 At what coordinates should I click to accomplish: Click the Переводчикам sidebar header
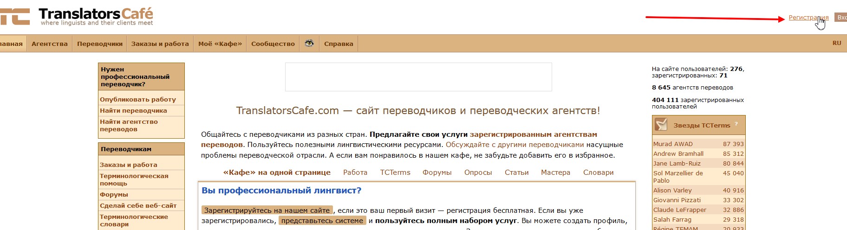click(x=142, y=149)
